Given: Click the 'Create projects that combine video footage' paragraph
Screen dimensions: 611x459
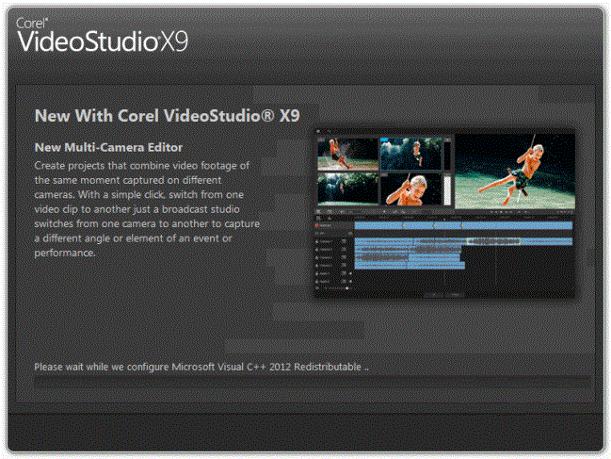Looking at the screenshot, I should click(147, 209).
